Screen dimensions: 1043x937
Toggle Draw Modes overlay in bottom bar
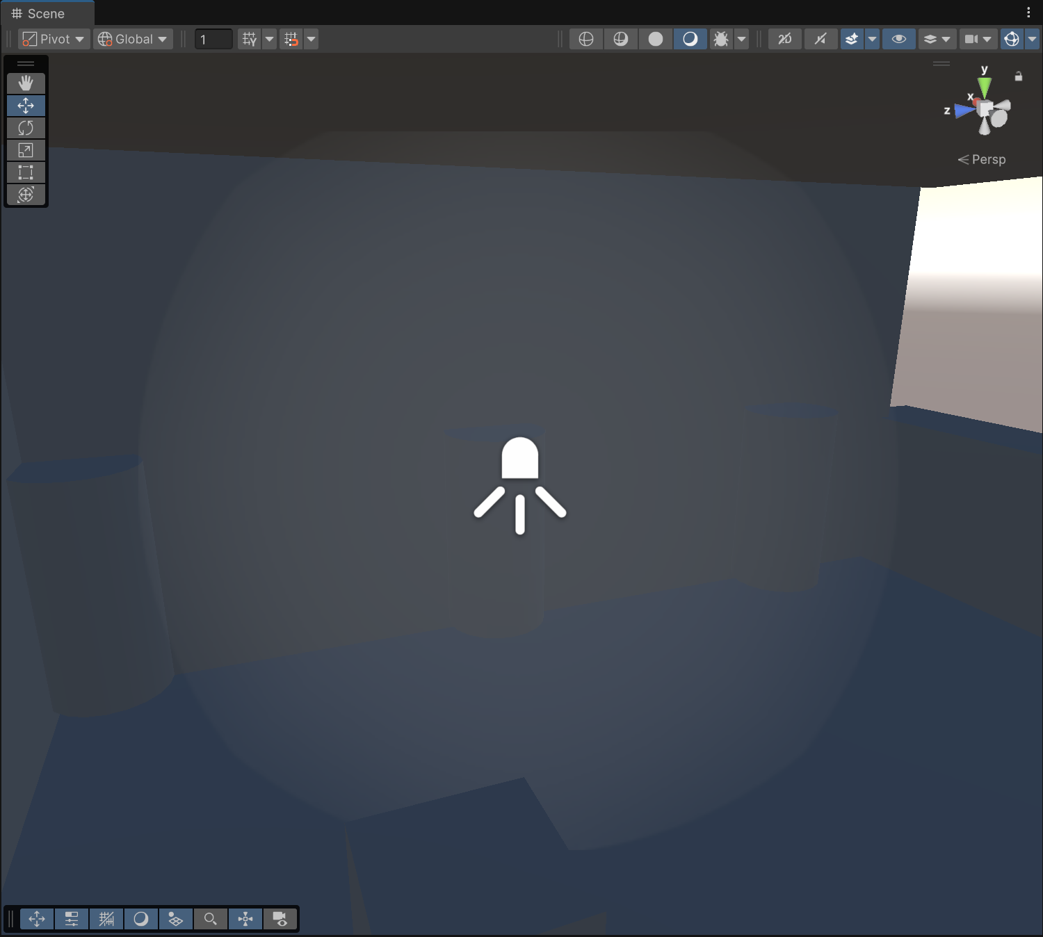point(141,919)
